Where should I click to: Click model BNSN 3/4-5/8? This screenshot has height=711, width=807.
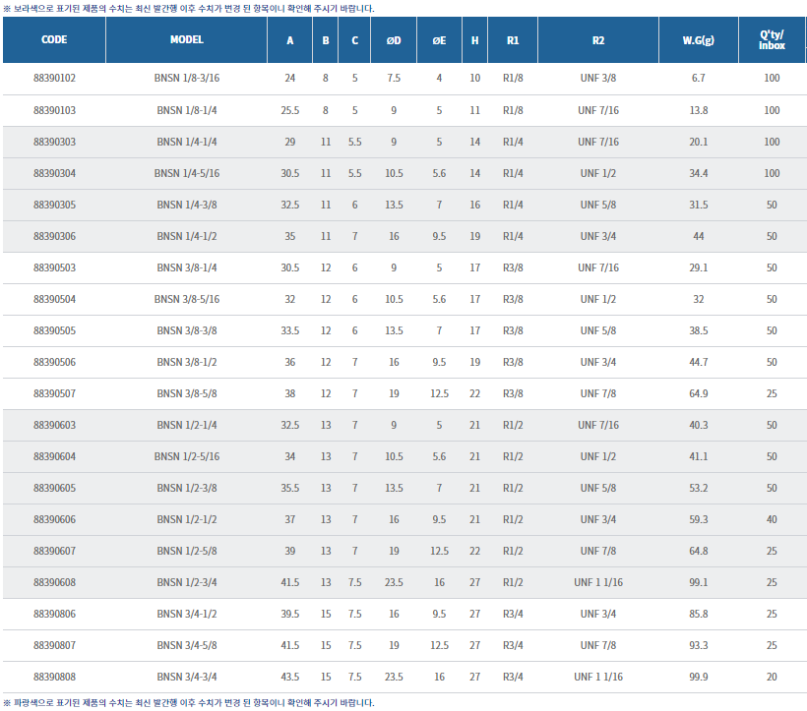[186, 645]
